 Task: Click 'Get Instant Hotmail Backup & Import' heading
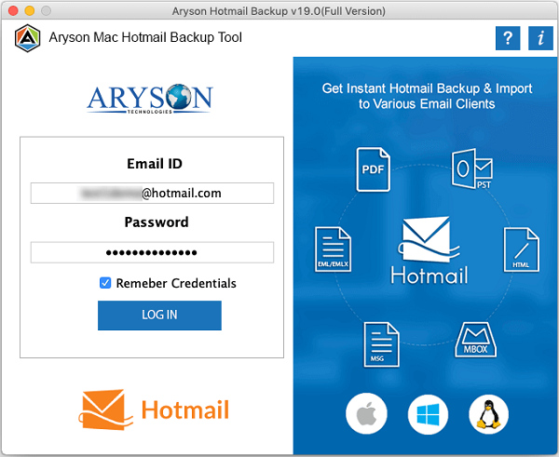tap(427, 88)
